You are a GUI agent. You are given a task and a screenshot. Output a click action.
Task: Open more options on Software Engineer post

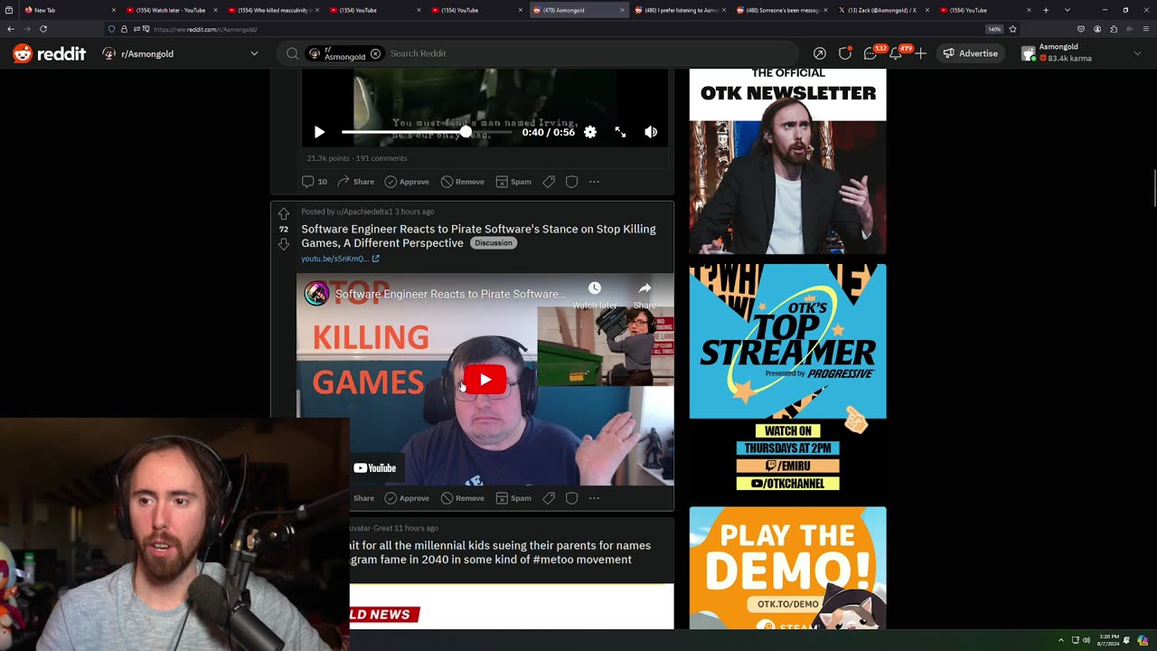[x=594, y=498]
